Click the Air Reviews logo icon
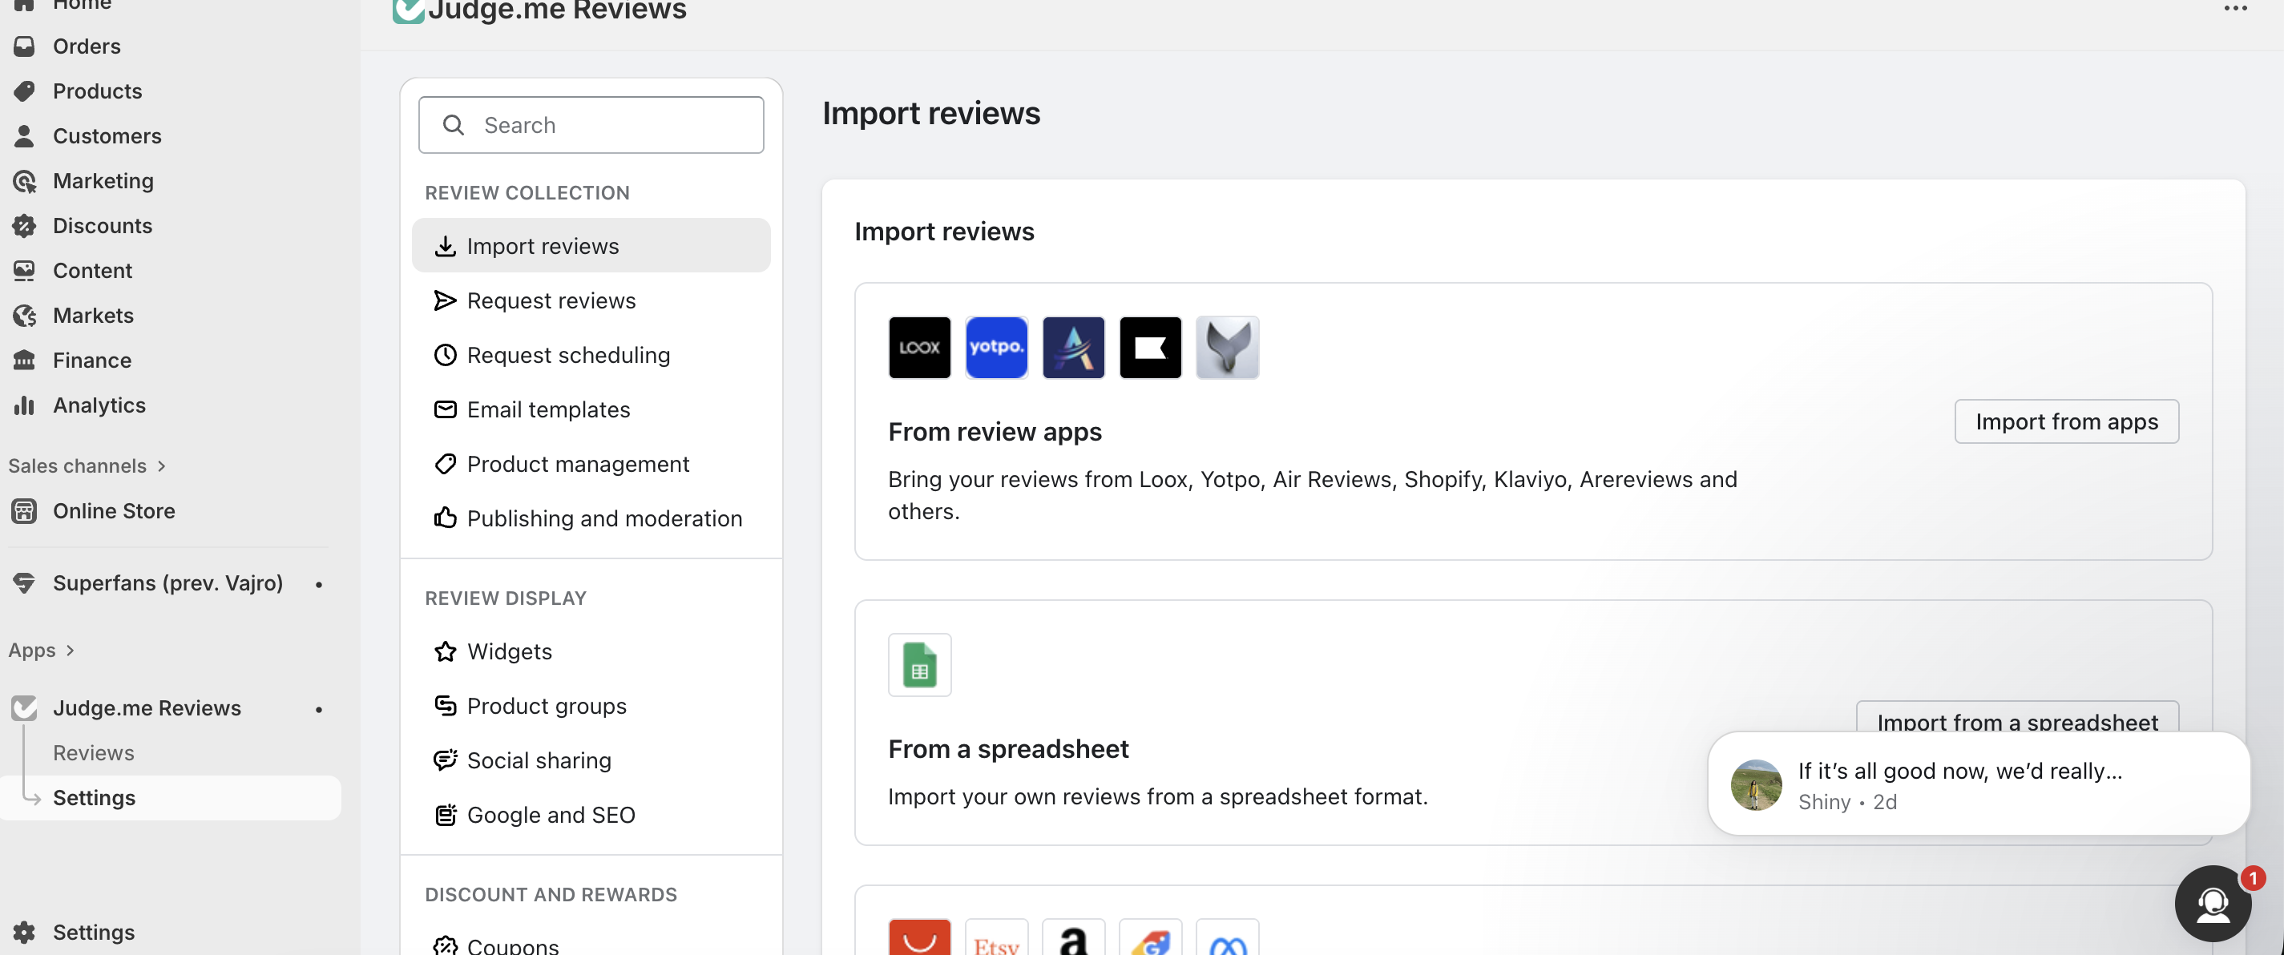Viewport: 2284px width, 955px height. (x=1073, y=347)
